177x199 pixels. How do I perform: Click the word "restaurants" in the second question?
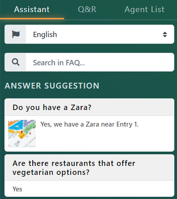[73, 163]
